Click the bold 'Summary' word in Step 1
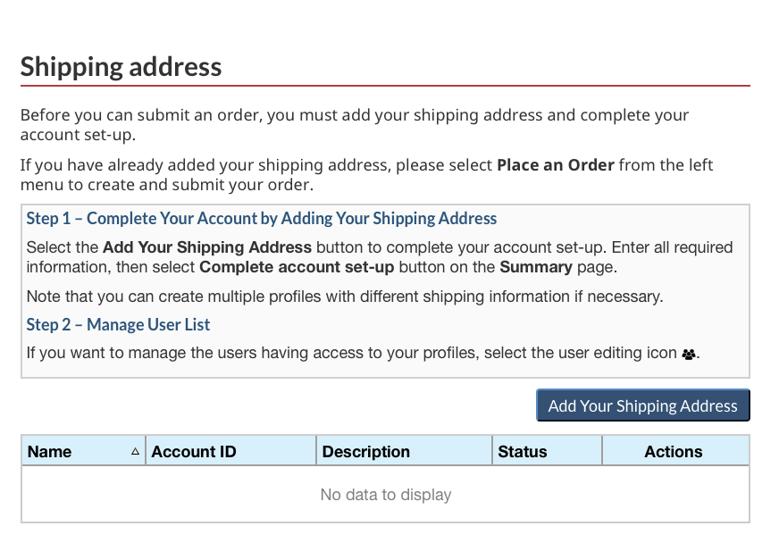This screenshot has height=543, width=779. pyautogui.click(x=535, y=267)
